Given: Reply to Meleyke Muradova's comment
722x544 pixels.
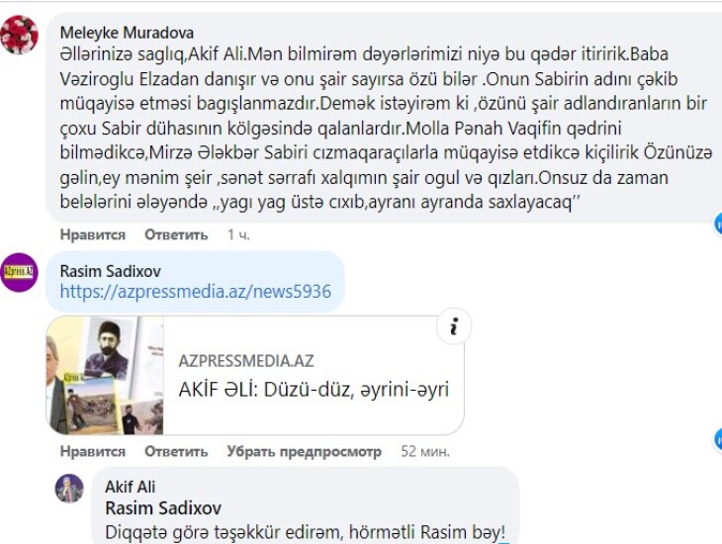Looking at the screenshot, I should click(176, 235).
